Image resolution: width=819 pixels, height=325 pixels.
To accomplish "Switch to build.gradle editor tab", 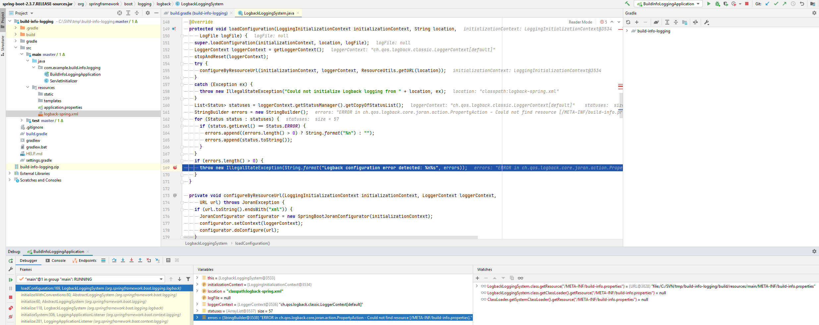I will coord(198,13).
